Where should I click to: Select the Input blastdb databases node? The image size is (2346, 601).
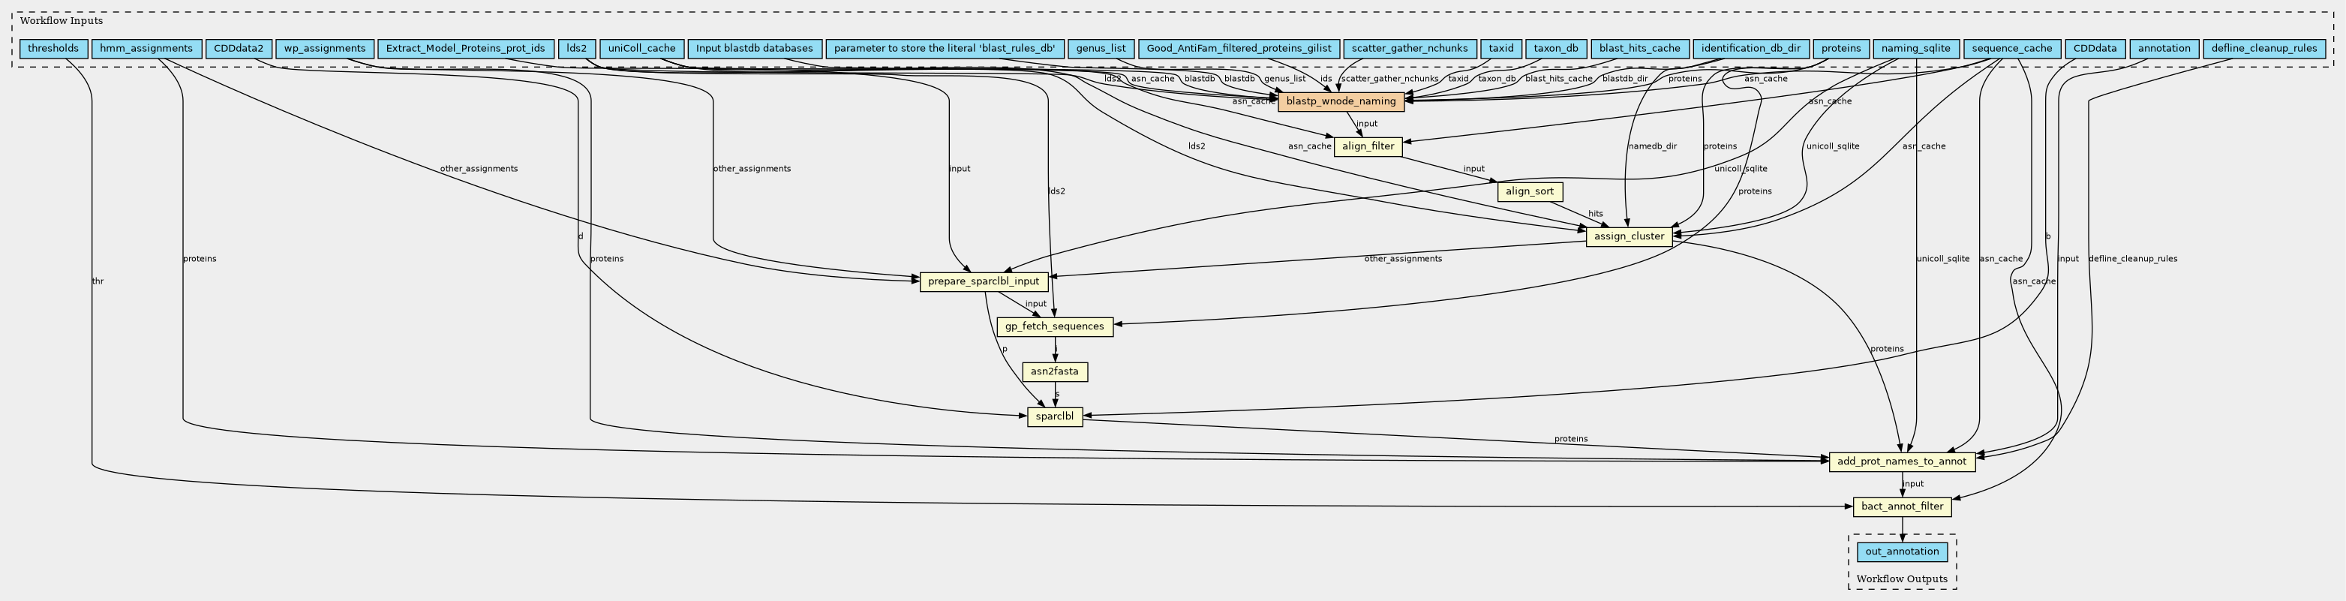(x=754, y=48)
